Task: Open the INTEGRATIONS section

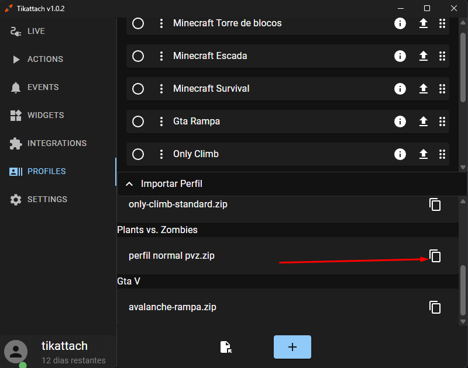Action: pos(58,143)
